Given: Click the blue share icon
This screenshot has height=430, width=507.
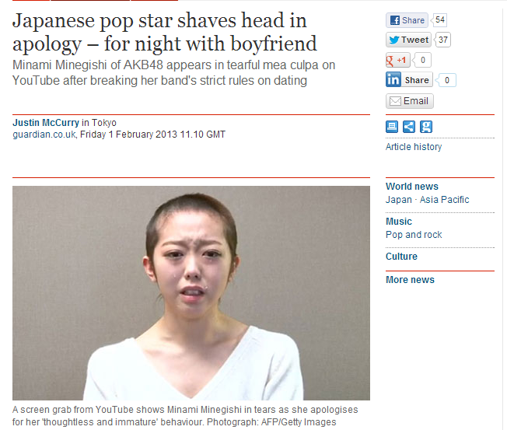Looking at the screenshot, I should [x=409, y=127].
